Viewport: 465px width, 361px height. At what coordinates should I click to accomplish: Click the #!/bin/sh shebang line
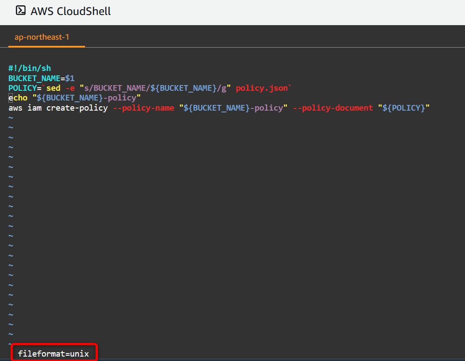point(30,68)
